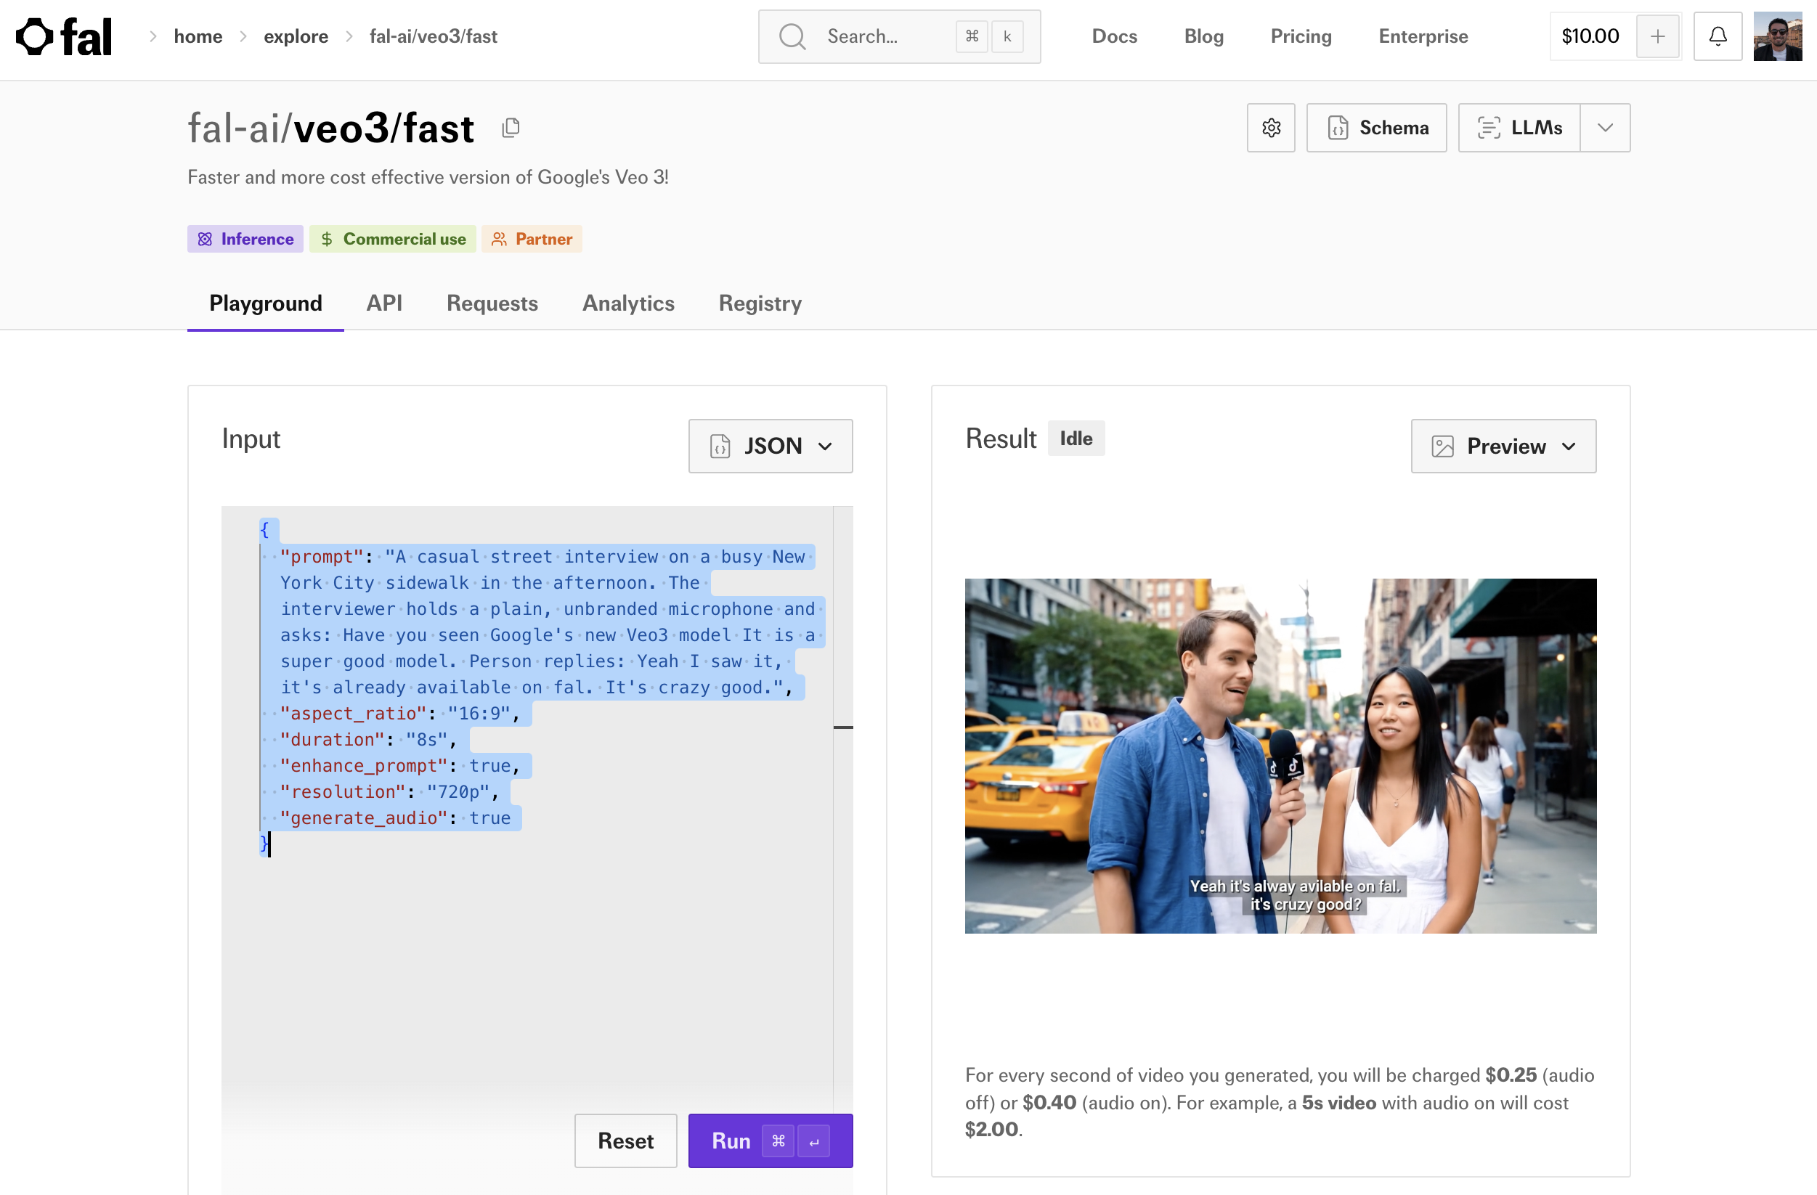Click the Reset button

(x=625, y=1140)
